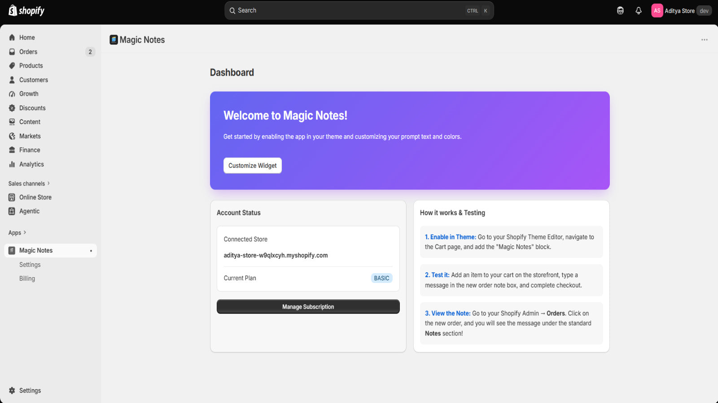
Task: Open Online Store sales channel
Action: tap(50, 197)
